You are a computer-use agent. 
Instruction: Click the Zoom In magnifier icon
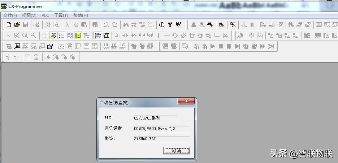tap(25, 35)
